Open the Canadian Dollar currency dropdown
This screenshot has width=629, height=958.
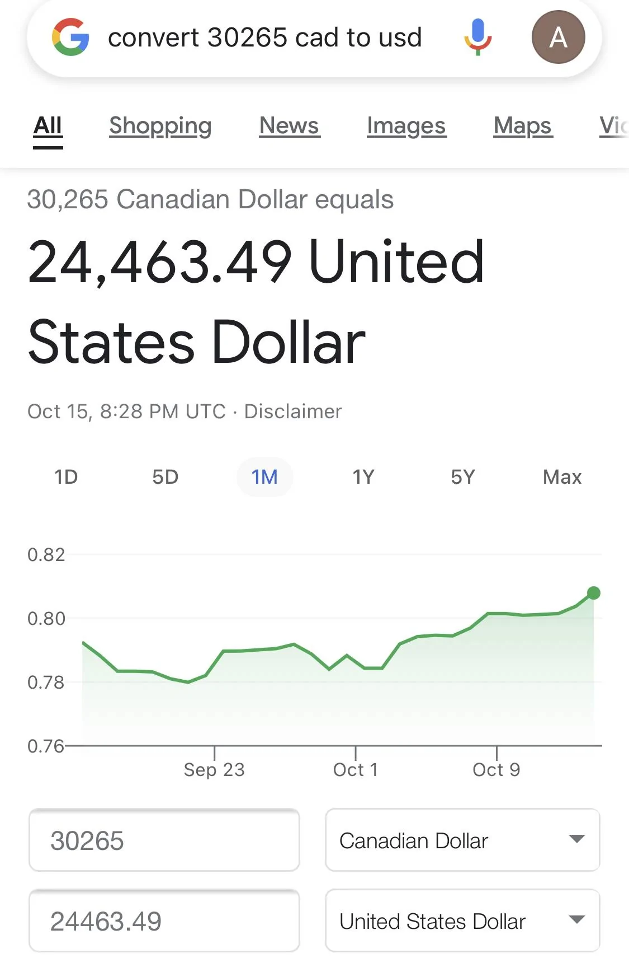pos(462,840)
